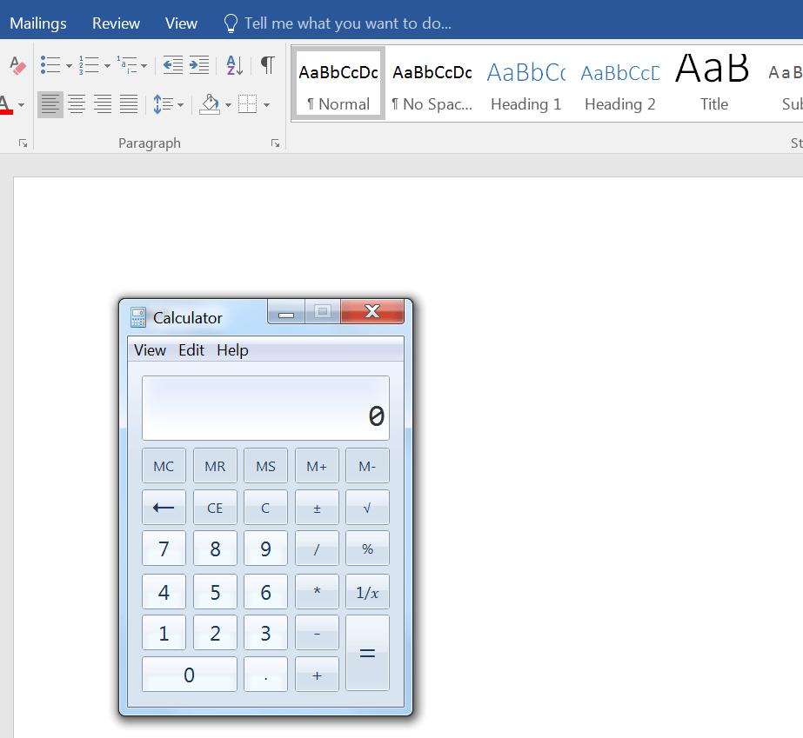This screenshot has height=738, width=803.
Task: Click the square root button in Calculator
Action: tap(367, 508)
